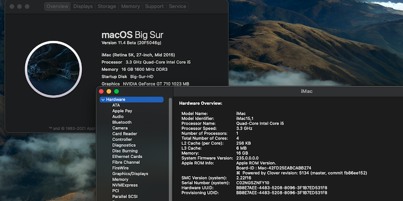Switch to the Overview tab
Viewport: 403px width, 201px height.
tap(57, 6)
